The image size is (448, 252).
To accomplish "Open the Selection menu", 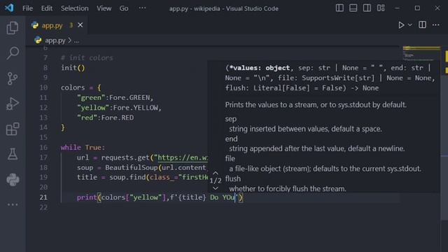I will coord(75,8).
